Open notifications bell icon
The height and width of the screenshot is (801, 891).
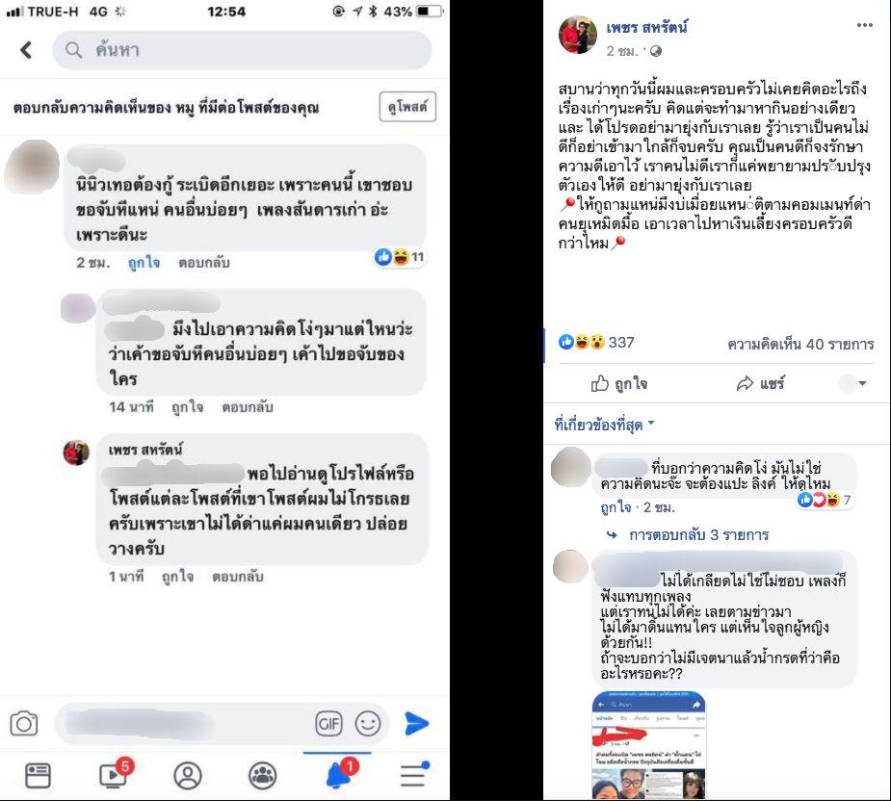341,773
